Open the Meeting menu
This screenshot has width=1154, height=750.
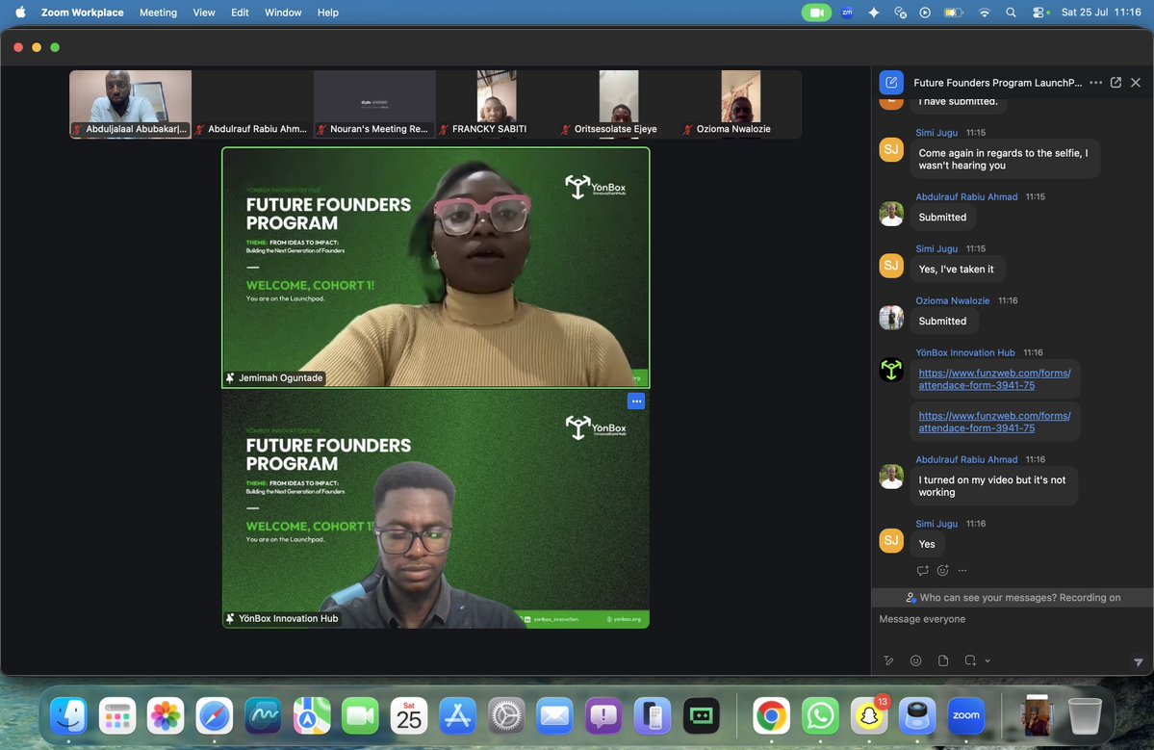[158, 13]
